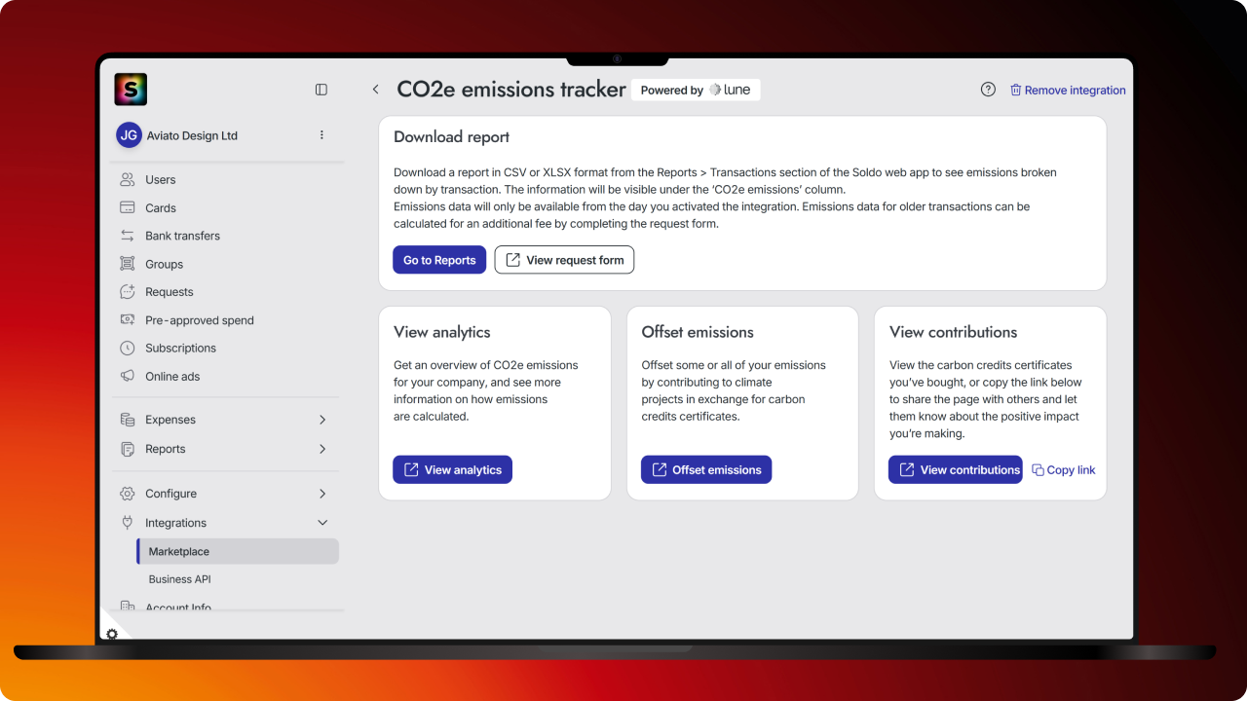Click the Offset emissions button
Viewport: 1247px width, 701px height.
pos(706,469)
